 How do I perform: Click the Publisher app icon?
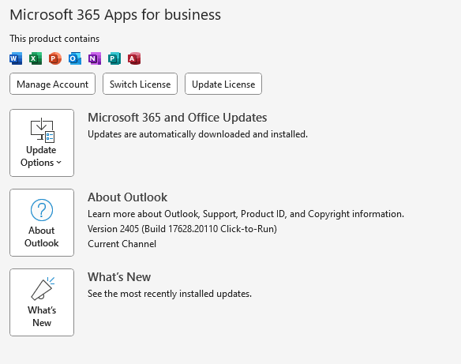point(114,58)
